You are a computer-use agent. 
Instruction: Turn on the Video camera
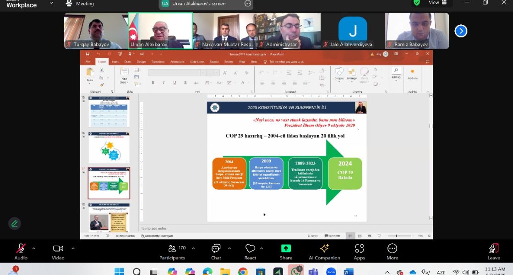pos(58,251)
